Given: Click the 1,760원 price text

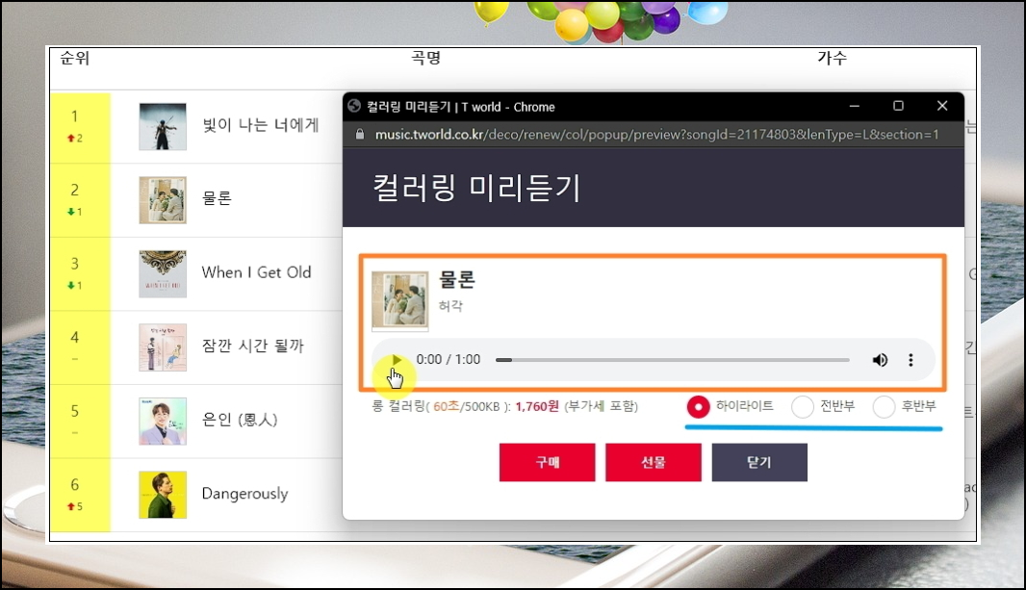Looking at the screenshot, I should pyautogui.click(x=536, y=407).
